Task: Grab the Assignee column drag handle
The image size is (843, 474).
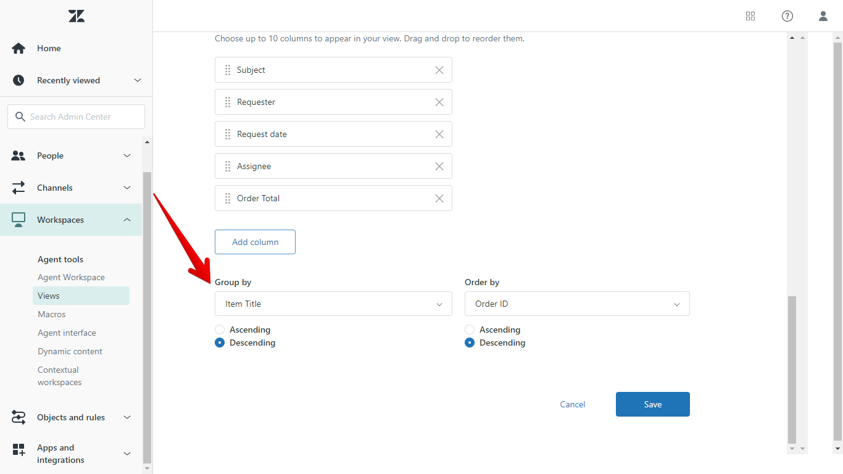Action: click(228, 166)
